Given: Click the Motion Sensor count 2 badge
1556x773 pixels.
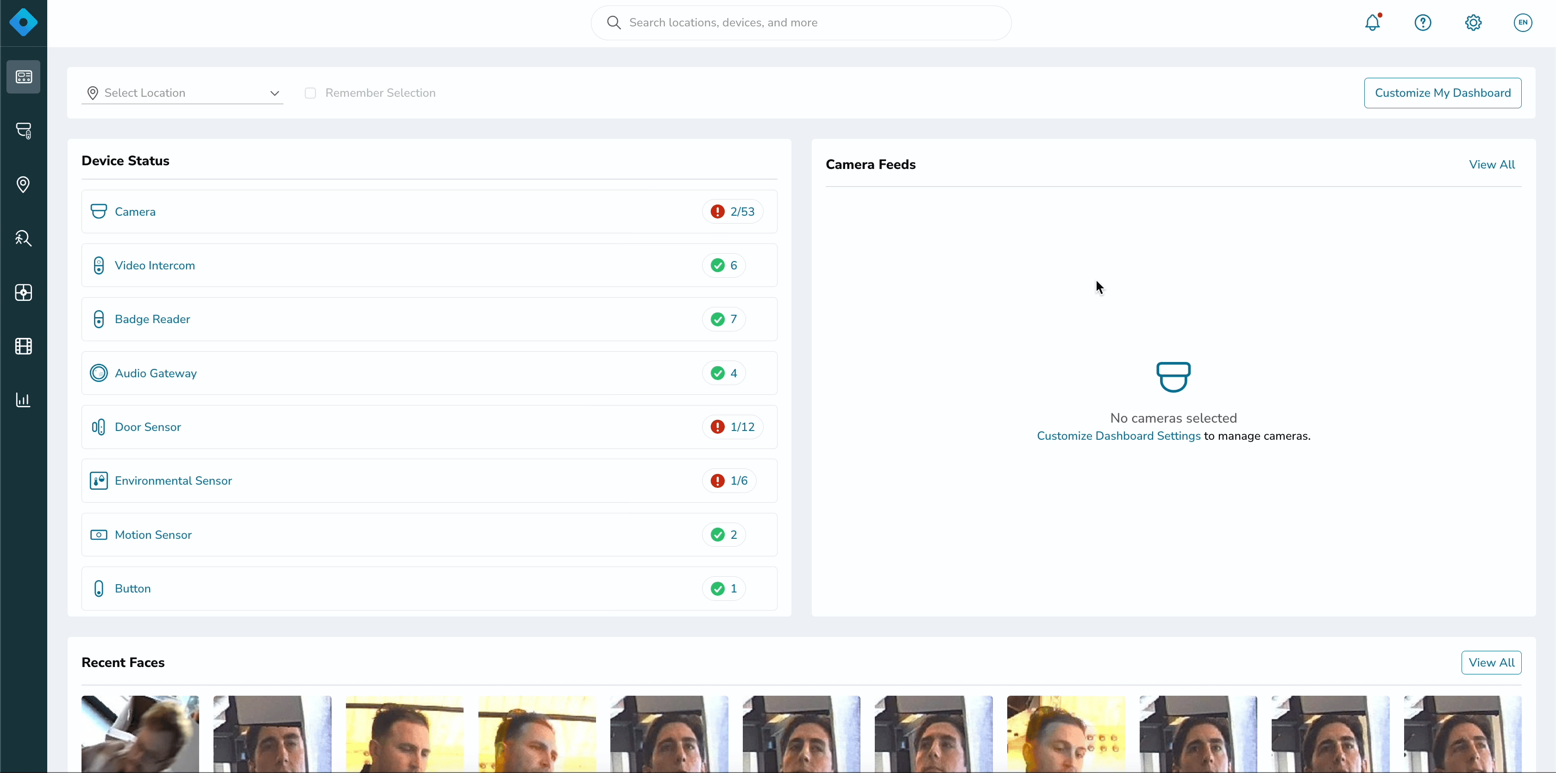Looking at the screenshot, I should point(724,535).
